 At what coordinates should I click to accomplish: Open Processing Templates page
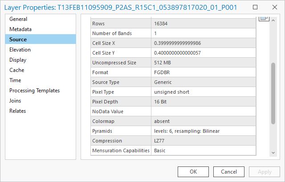[x=34, y=91]
